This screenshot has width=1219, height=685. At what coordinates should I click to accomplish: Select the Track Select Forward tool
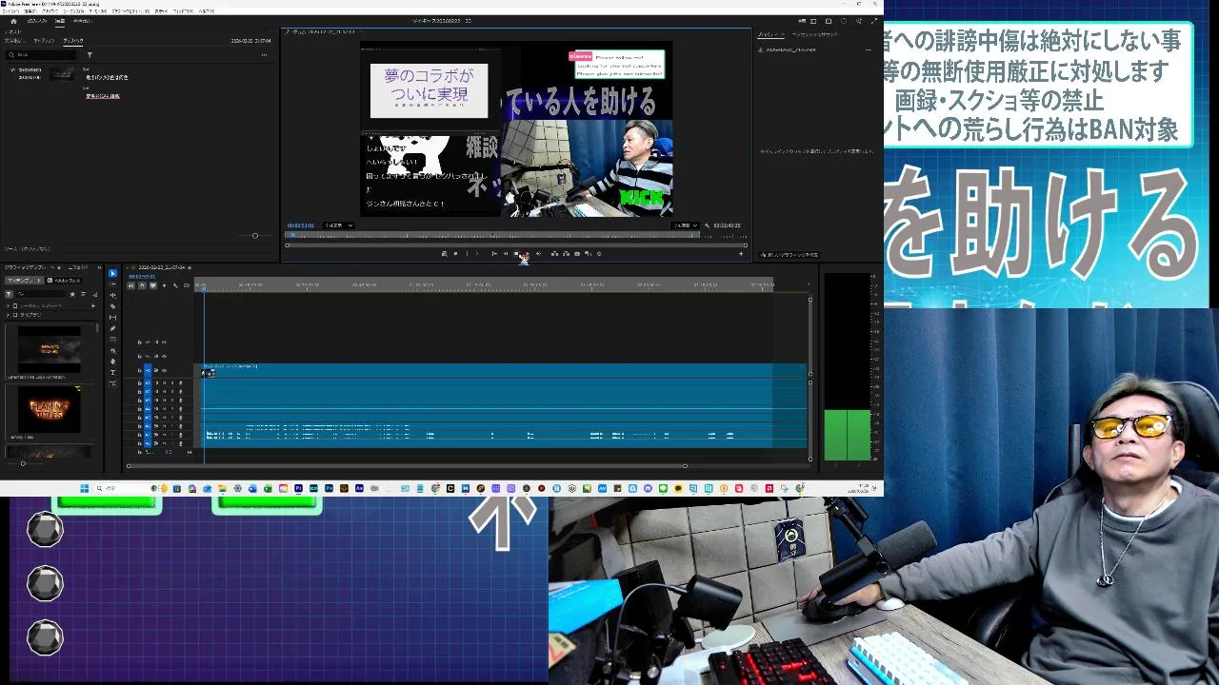point(113,284)
